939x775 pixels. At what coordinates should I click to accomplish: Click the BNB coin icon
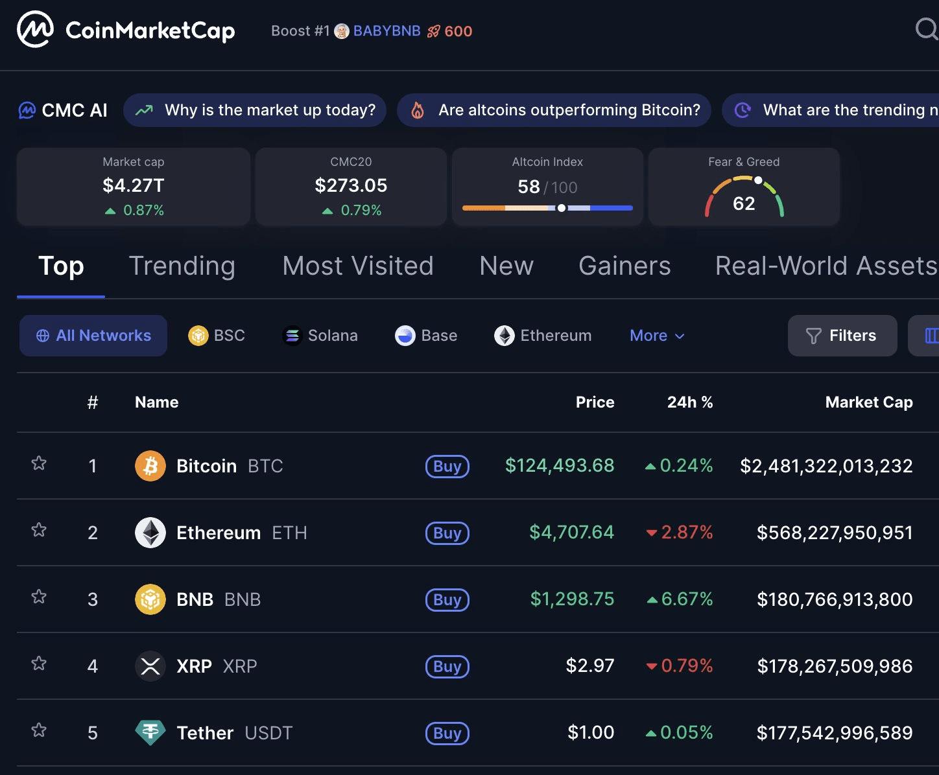click(x=150, y=599)
